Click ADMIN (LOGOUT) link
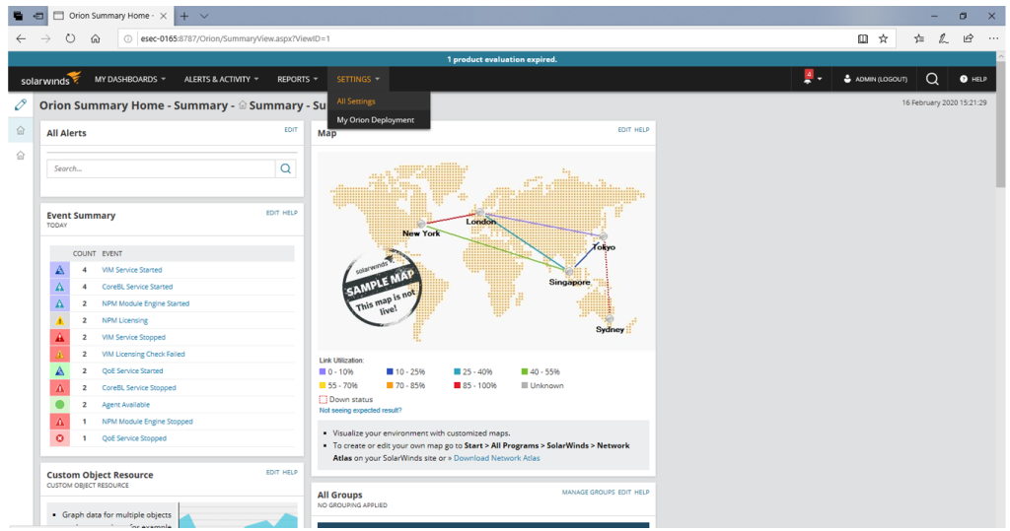 pyautogui.click(x=876, y=79)
